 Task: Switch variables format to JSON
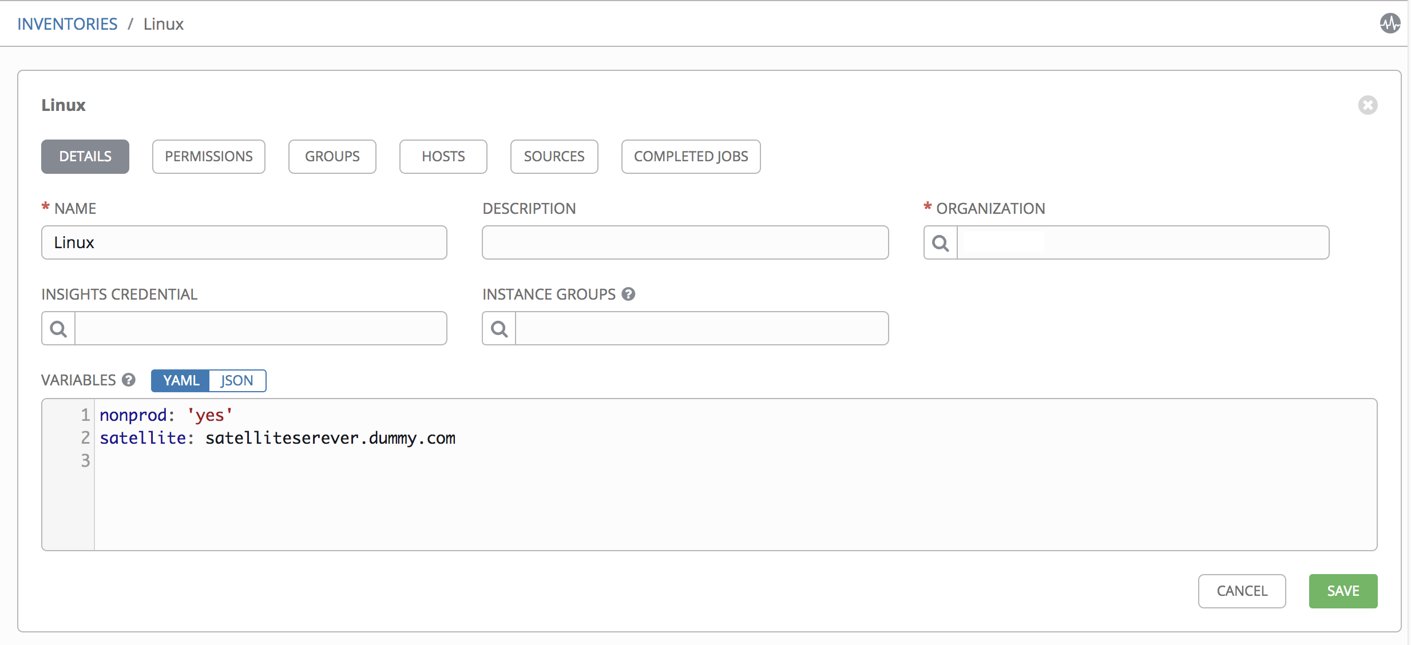[x=237, y=381]
